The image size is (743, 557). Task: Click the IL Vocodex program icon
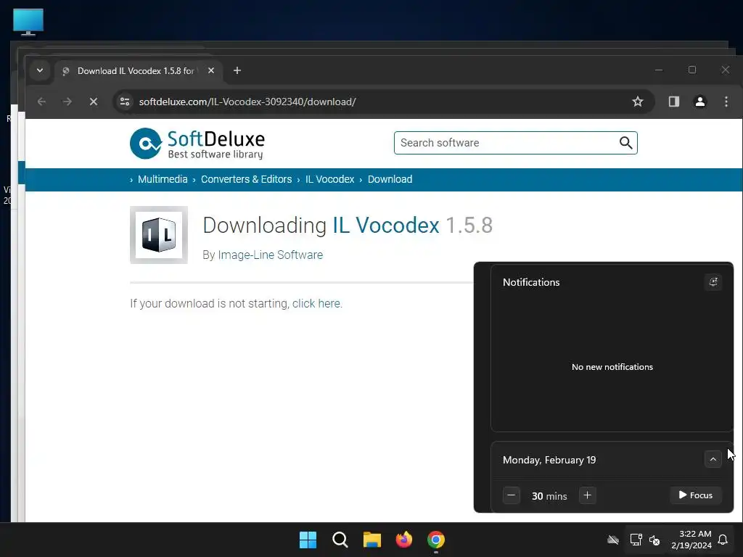click(159, 235)
